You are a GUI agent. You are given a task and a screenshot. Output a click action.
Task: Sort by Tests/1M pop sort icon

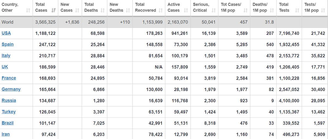click(x=323, y=10)
